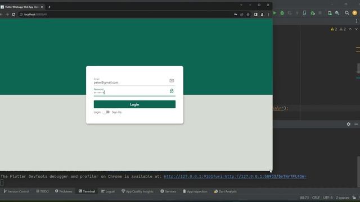The image size is (360, 202).
Task: Click the lock icon in Password field
Action: [x=172, y=91]
